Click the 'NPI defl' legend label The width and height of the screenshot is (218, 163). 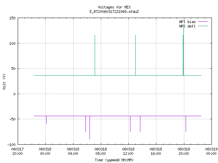[187, 26]
